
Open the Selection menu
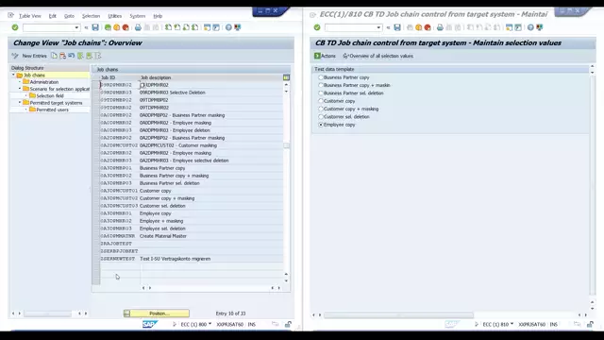(x=91, y=16)
